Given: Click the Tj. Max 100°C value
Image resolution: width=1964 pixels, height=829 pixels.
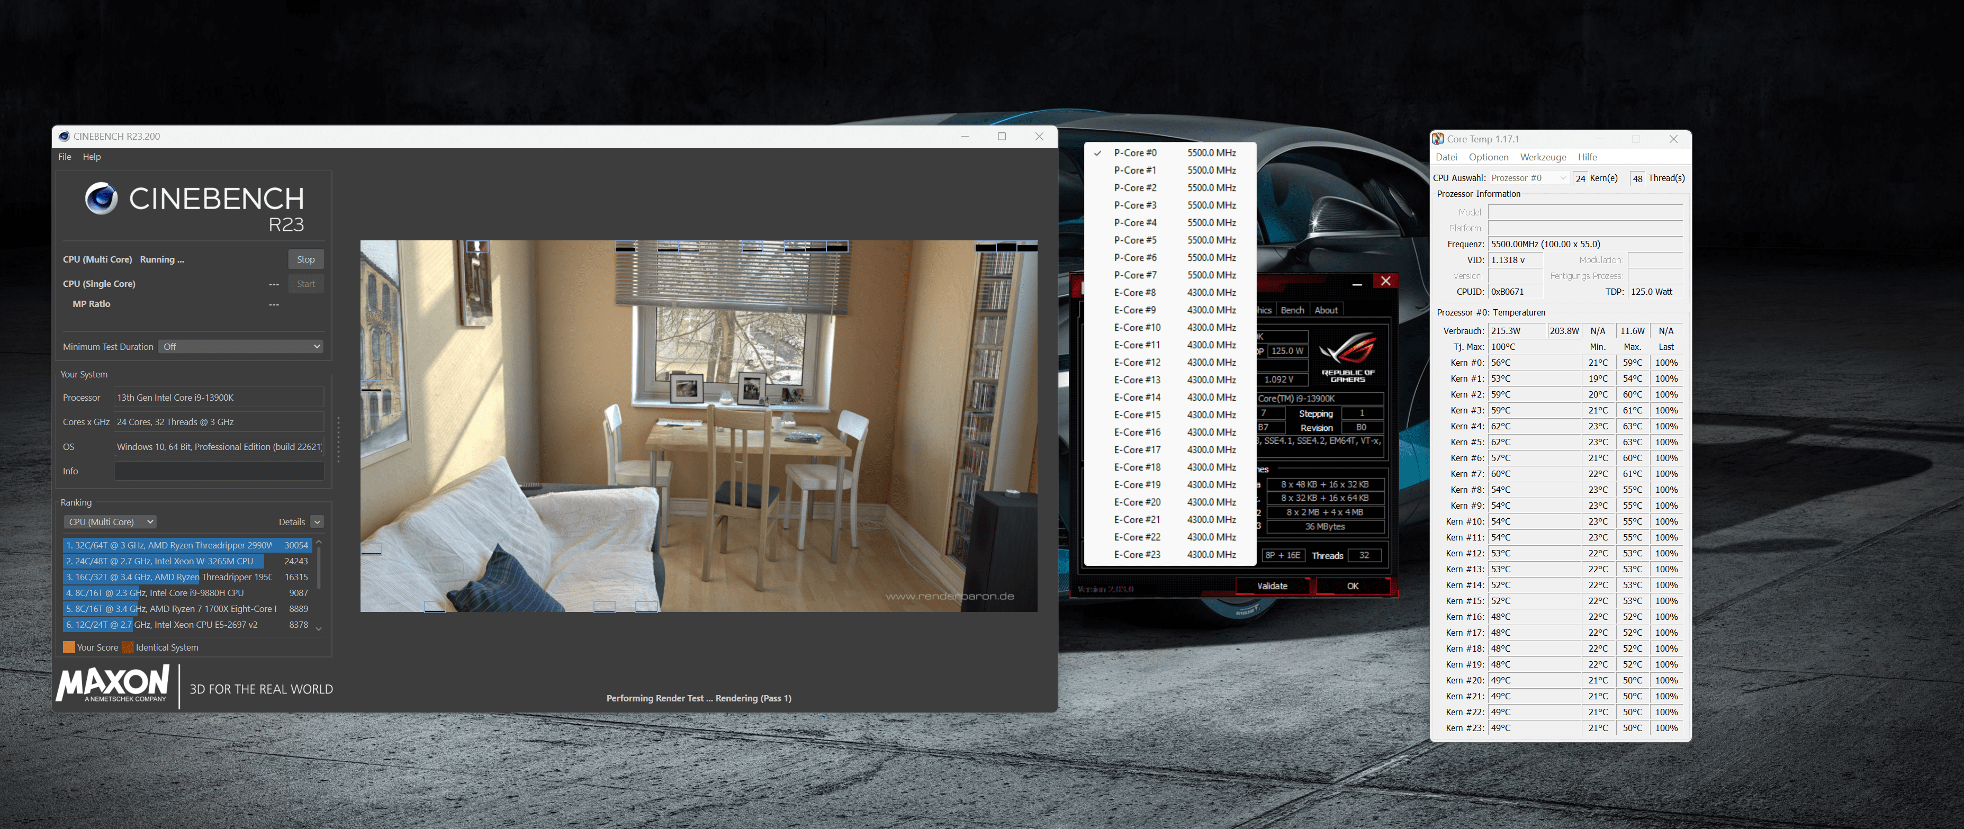Looking at the screenshot, I should pos(1534,347).
